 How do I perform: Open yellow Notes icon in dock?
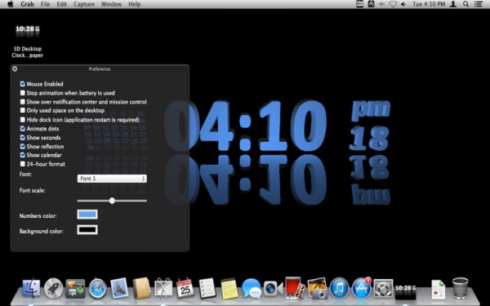[229, 288]
